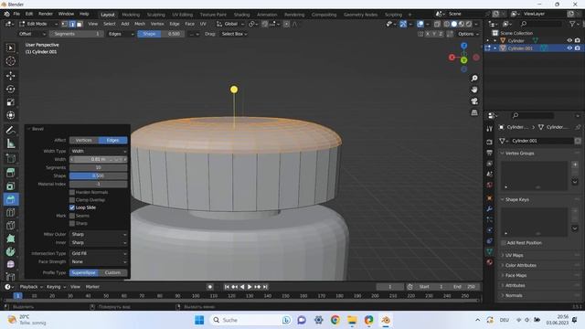Open the Vertex menu in viewport header
The height and width of the screenshot is (329, 585).
157,24
